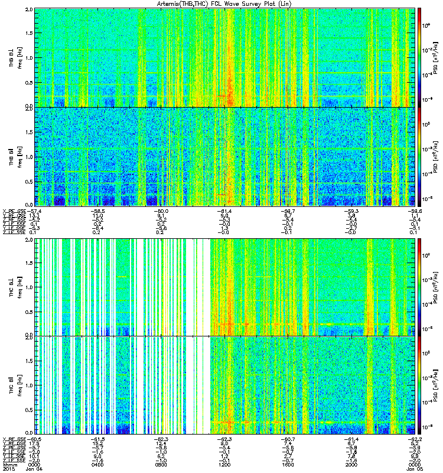Click the PSD [nT²/Hz] label of the THB B-parallel panel
This screenshot has height=473, width=443.
point(435,157)
